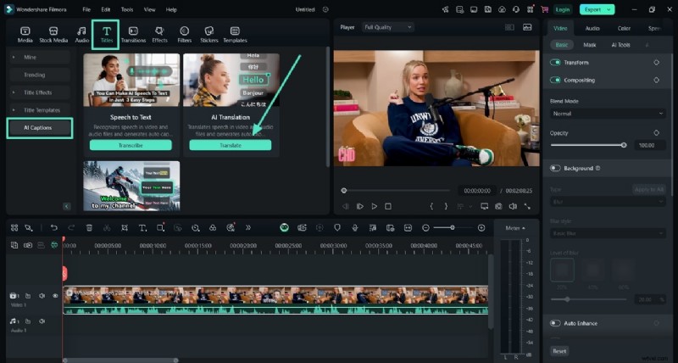Click the Opacity slider handle

click(x=624, y=145)
